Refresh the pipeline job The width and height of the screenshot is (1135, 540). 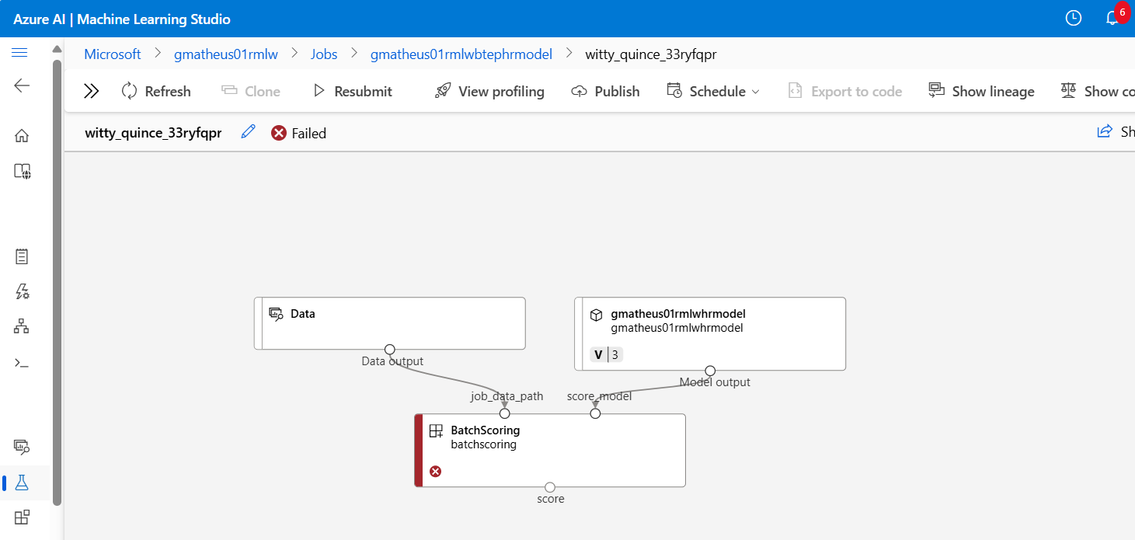coord(156,92)
